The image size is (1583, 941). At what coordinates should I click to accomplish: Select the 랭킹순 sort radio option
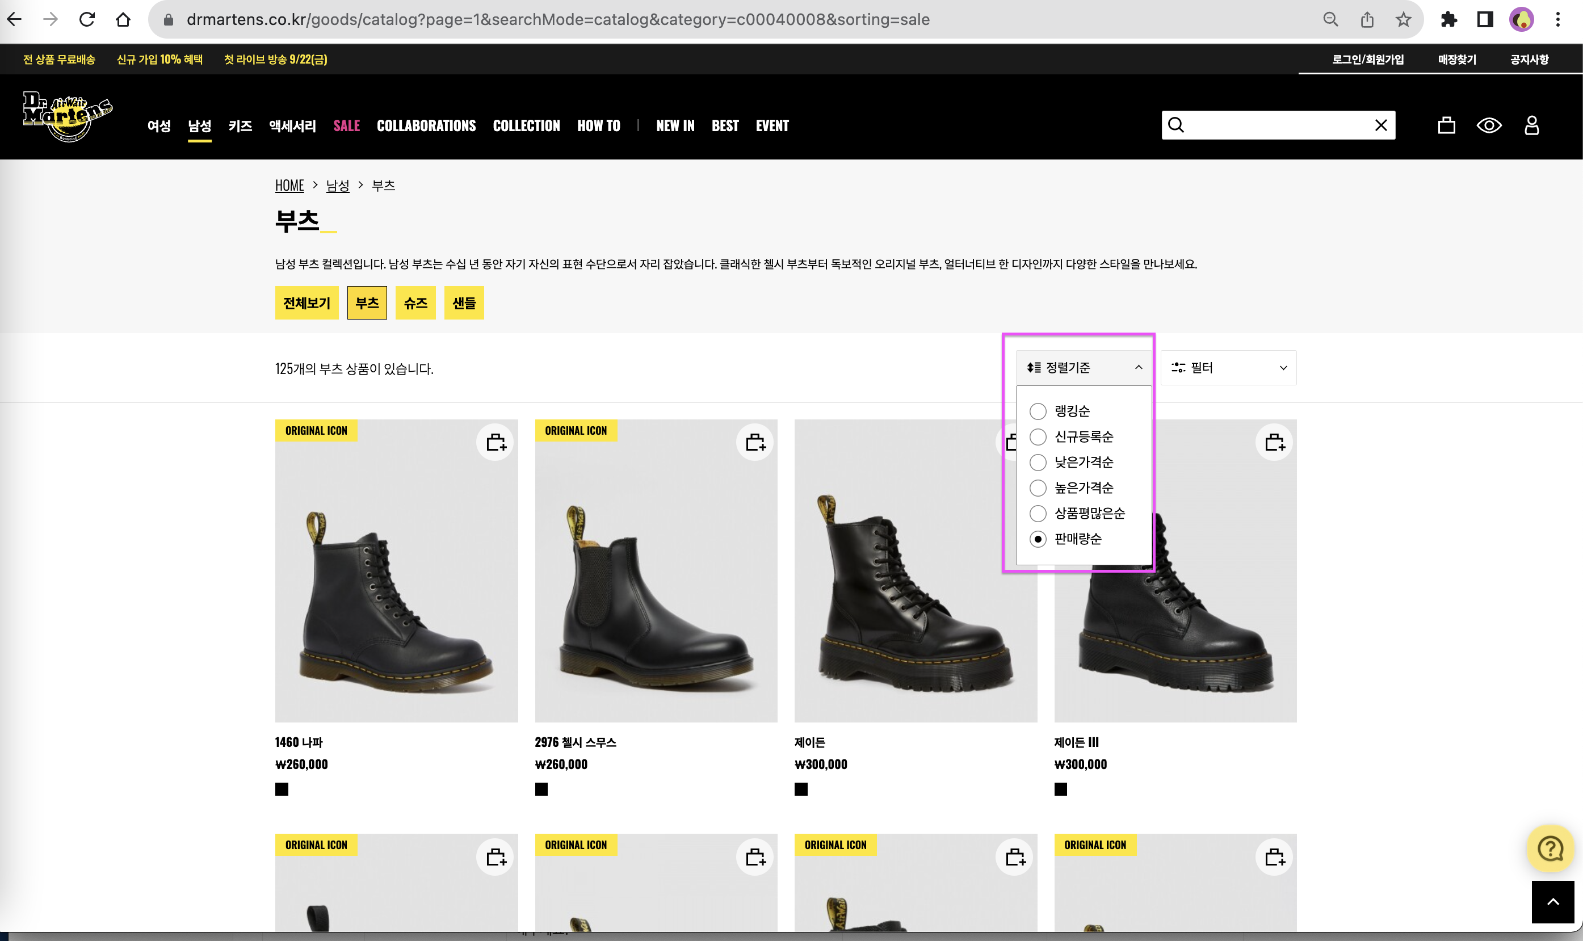(1038, 411)
